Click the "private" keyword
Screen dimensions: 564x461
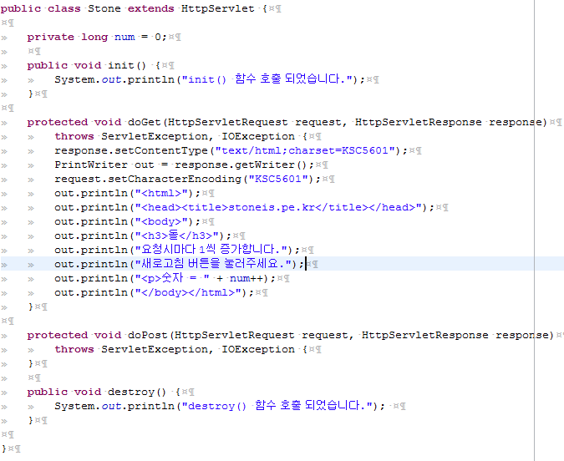(x=50, y=37)
